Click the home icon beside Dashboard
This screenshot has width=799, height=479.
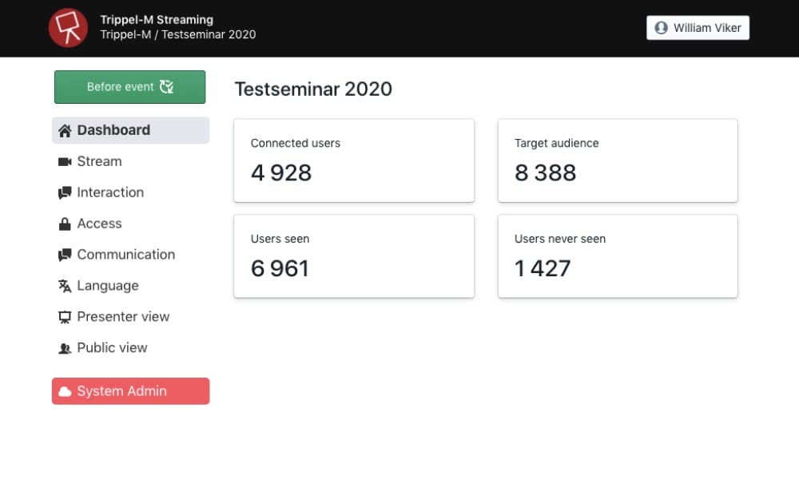65,131
